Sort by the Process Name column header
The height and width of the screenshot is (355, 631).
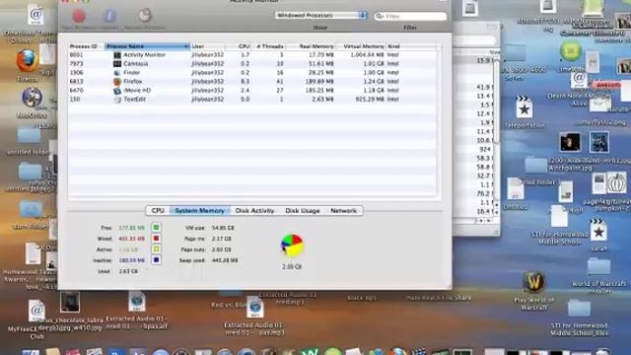(147, 46)
